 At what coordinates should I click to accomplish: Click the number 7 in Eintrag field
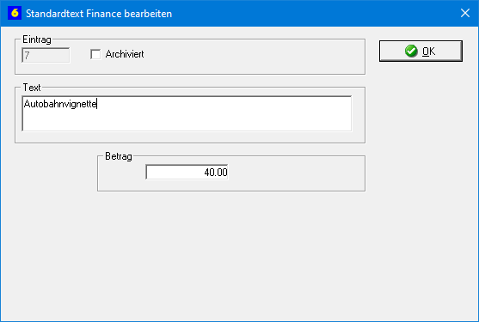tap(27, 56)
